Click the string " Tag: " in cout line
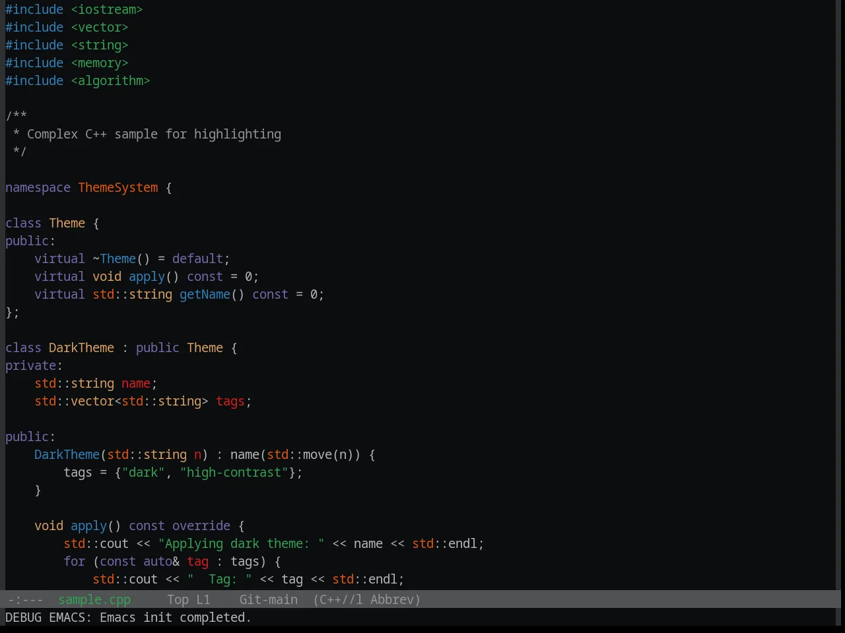Image resolution: width=845 pixels, height=633 pixels. tap(220, 579)
